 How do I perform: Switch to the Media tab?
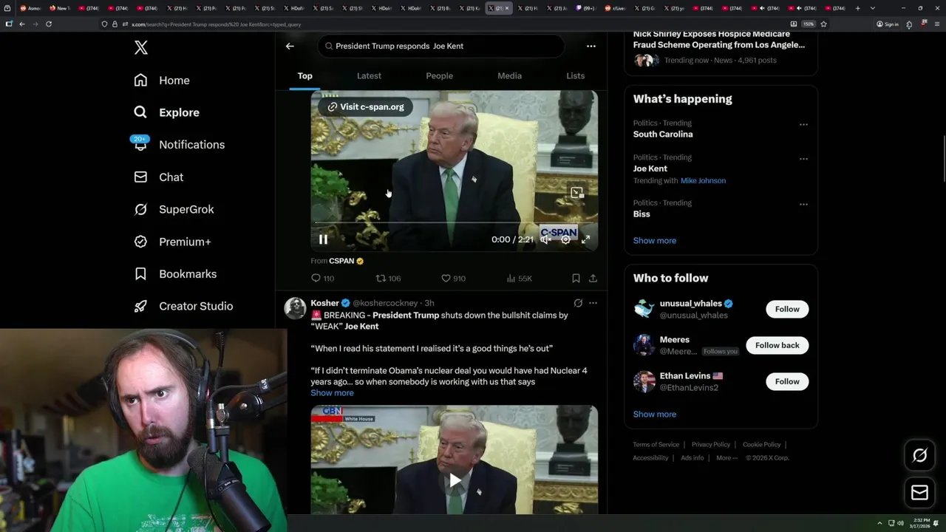509,76
